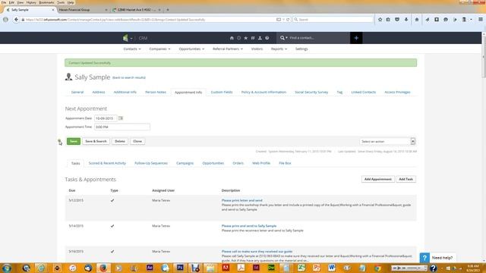Image resolution: width=486 pixels, height=273 pixels.
Task: Open the Web Profile tab
Action: click(x=261, y=163)
